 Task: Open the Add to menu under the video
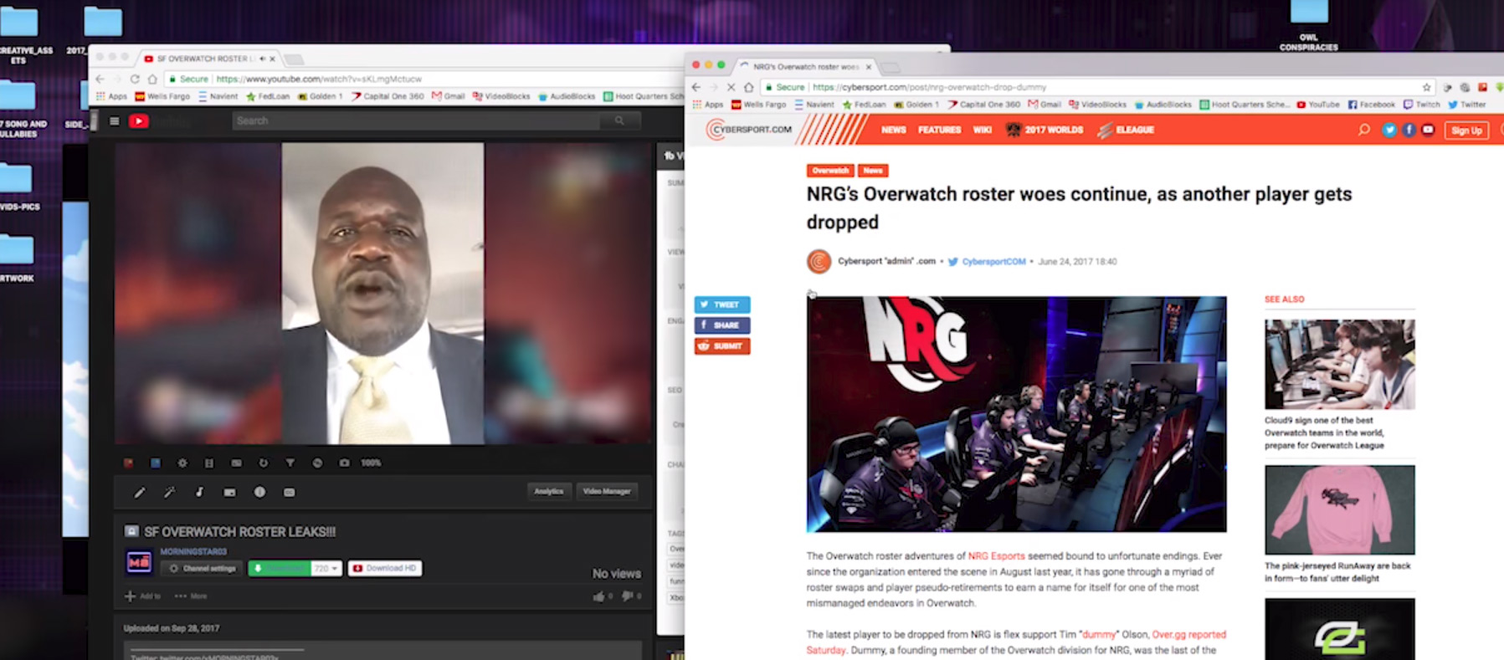[x=142, y=596]
